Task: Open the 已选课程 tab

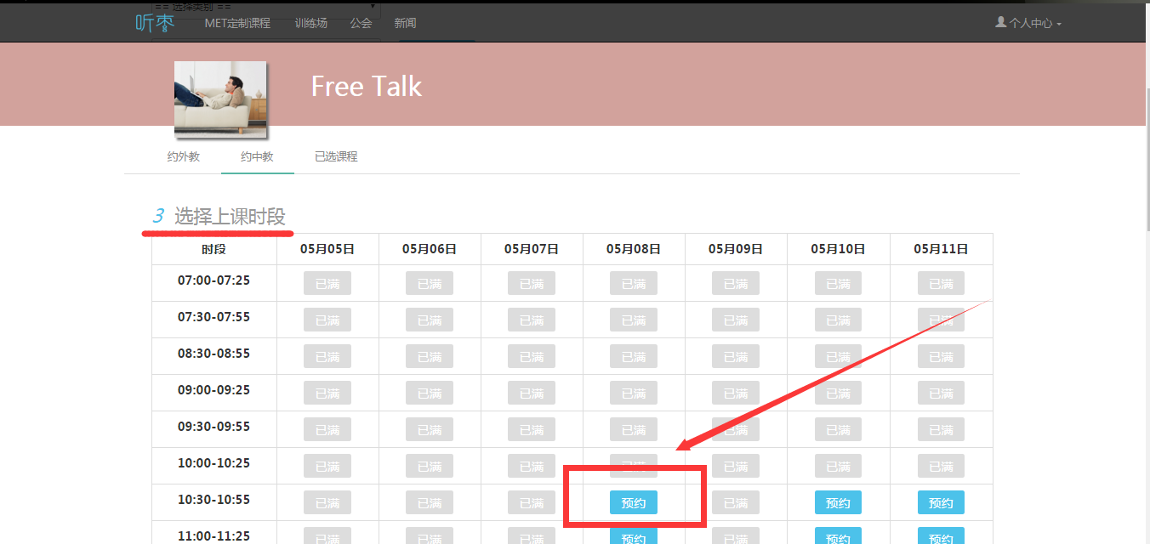Action: coord(336,156)
